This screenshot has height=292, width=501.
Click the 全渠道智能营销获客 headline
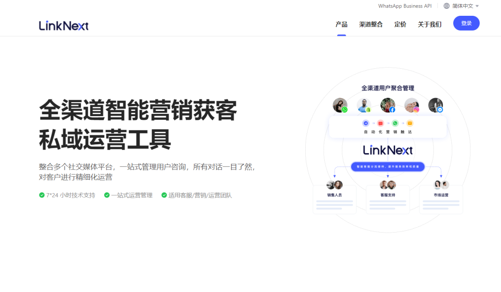[x=138, y=110]
